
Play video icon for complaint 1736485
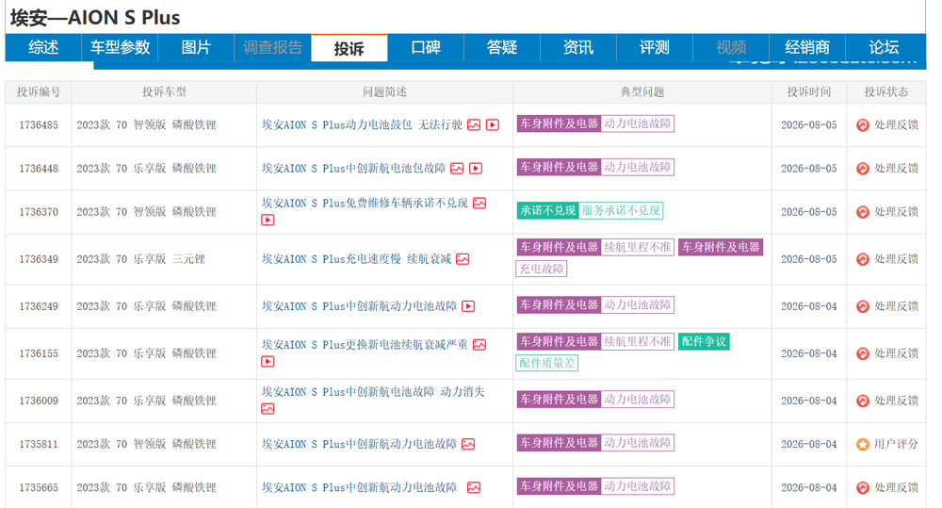tap(493, 125)
